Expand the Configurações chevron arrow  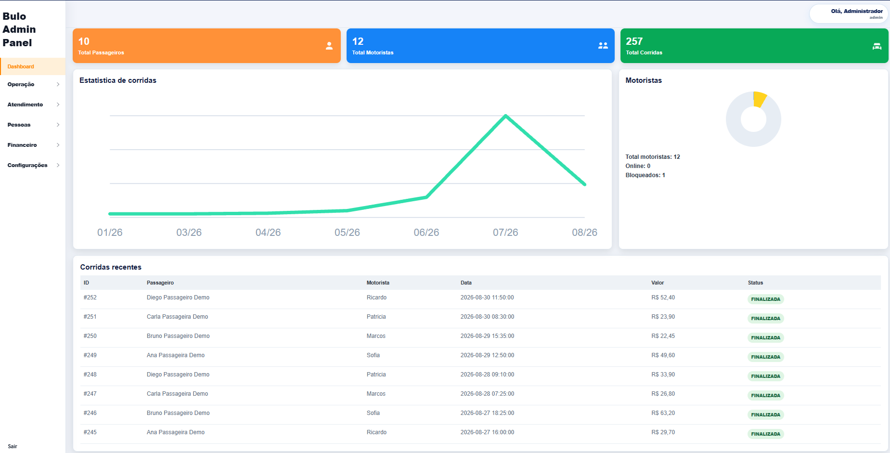[x=58, y=165]
